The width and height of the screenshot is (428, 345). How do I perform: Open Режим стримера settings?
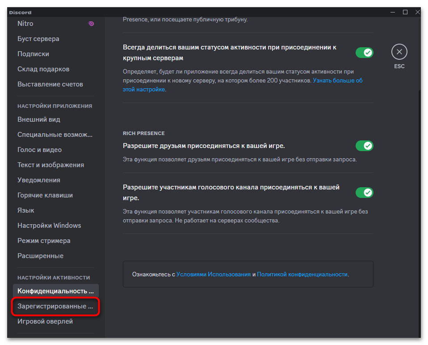tap(56, 241)
